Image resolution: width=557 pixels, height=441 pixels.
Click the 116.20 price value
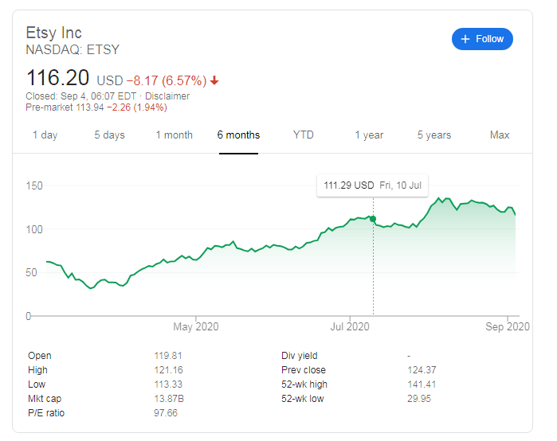coord(57,78)
